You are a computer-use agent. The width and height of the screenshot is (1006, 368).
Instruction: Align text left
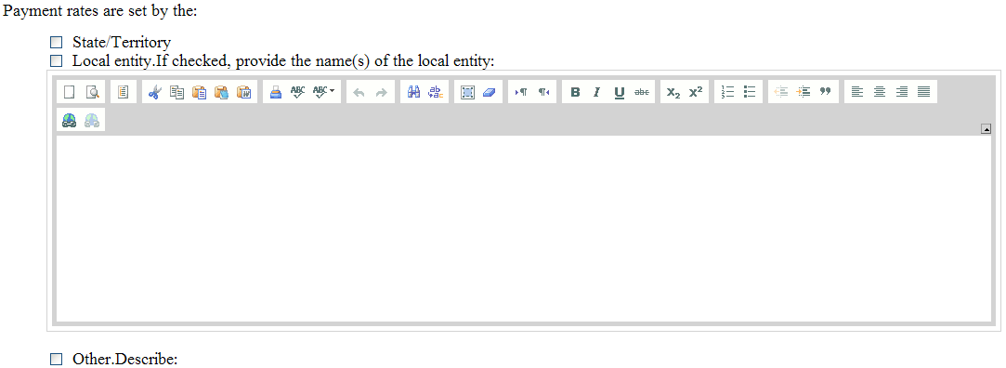[x=857, y=92]
